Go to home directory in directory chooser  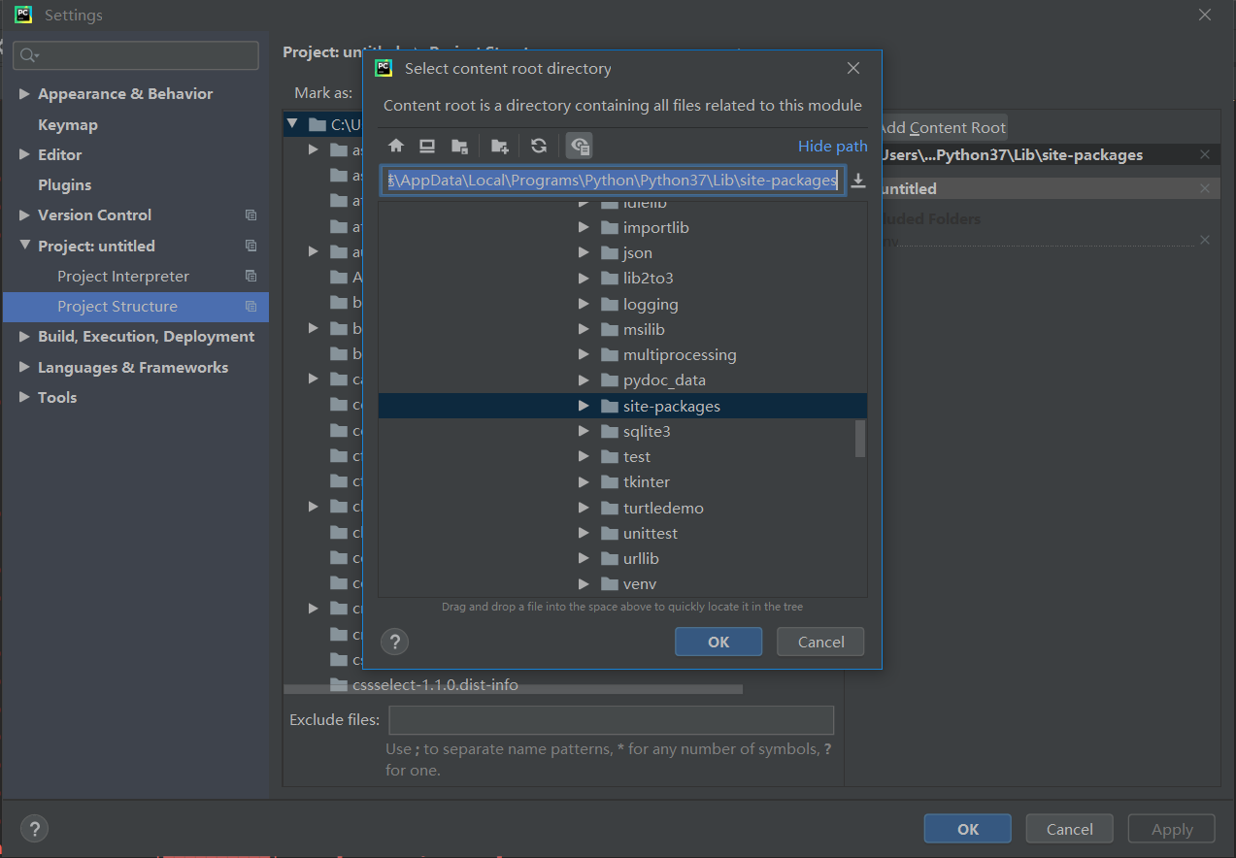396,146
